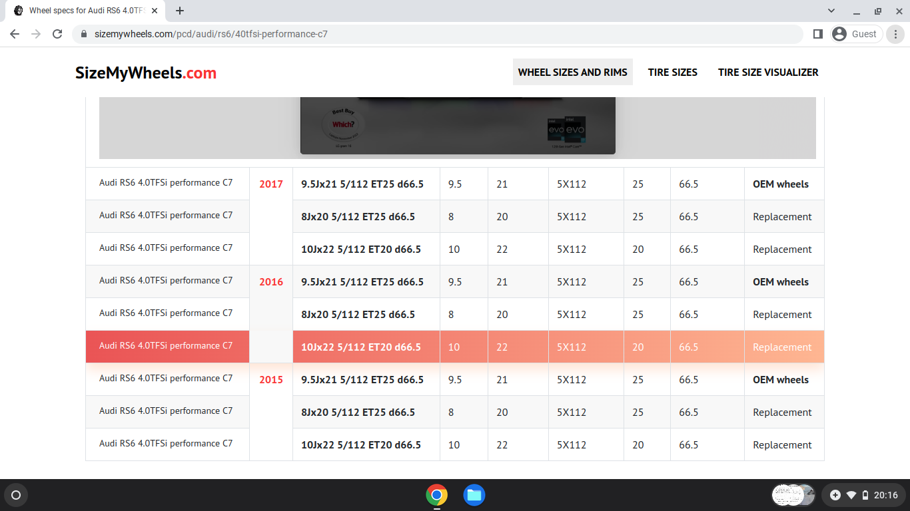Go to Tire Sizes page
This screenshot has width=910, height=511.
point(672,72)
